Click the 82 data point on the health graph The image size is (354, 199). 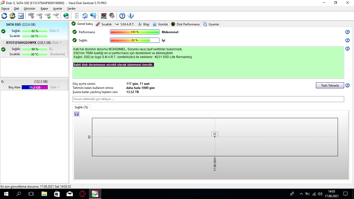(x=215, y=137)
